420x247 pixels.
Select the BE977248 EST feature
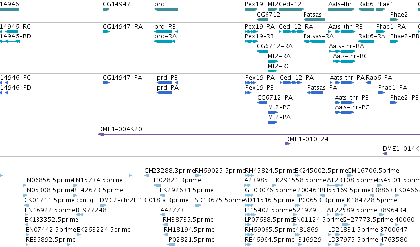[x=79, y=215]
